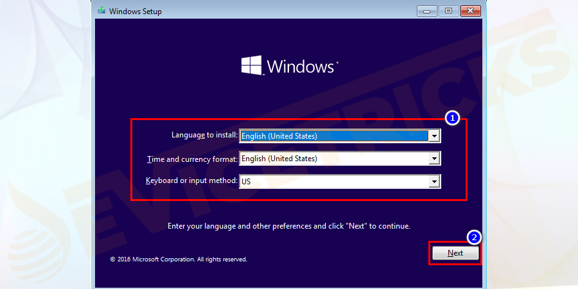Image resolution: width=578 pixels, height=289 pixels.
Task: Click the Windows Setup title text
Action: click(x=136, y=12)
